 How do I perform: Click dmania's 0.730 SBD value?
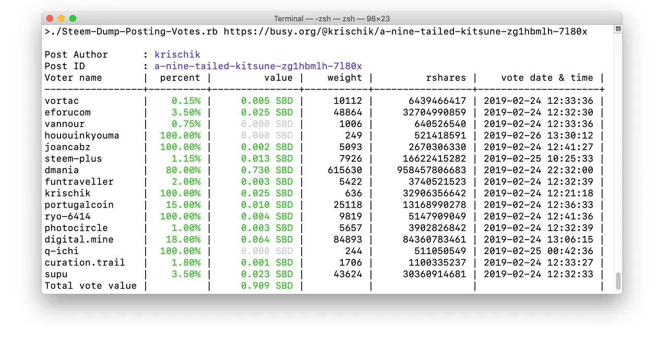(267, 170)
